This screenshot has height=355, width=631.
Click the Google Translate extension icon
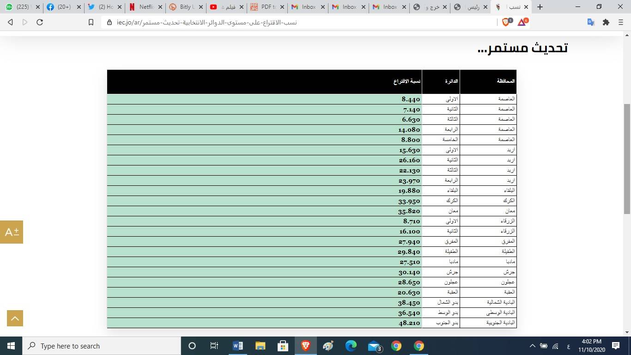coord(590,22)
